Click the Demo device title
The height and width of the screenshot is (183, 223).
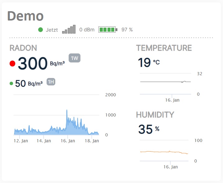[x=25, y=16]
